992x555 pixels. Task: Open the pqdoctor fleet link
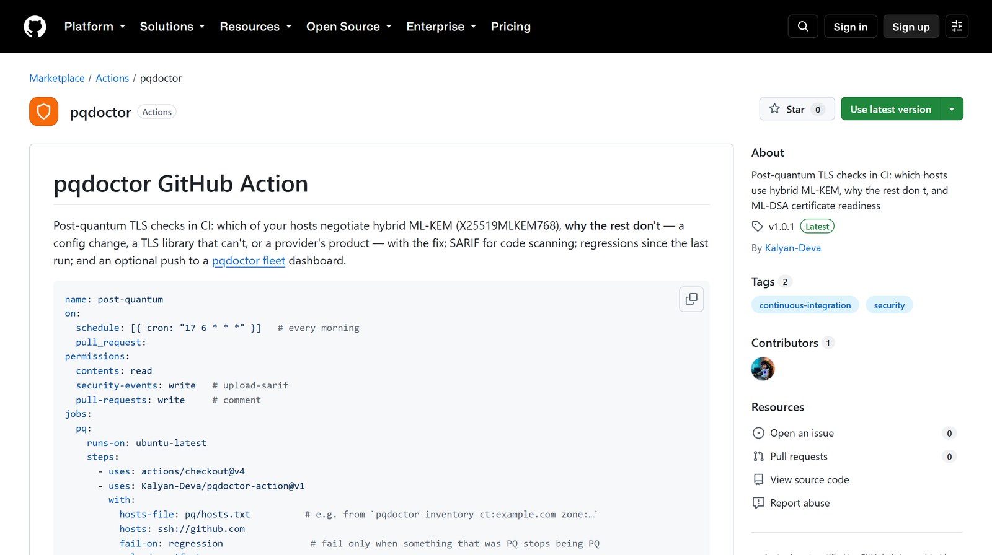click(x=249, y=261)
